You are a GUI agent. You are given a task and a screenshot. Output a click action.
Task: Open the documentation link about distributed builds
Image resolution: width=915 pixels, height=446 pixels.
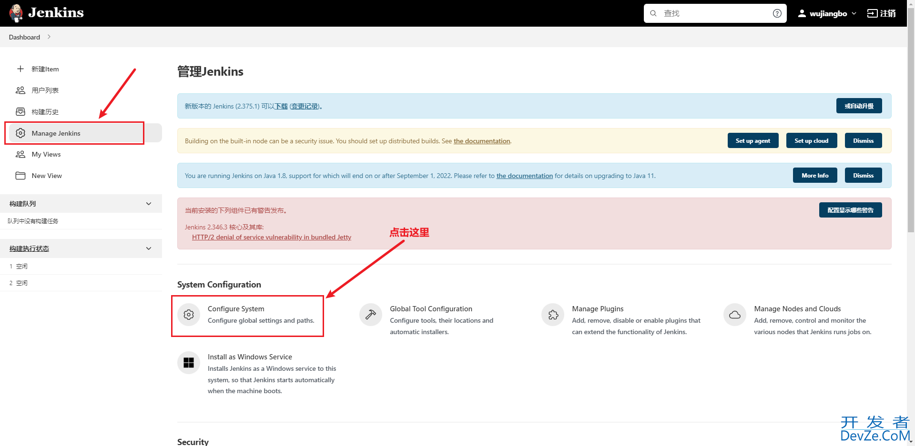[482, 141]
